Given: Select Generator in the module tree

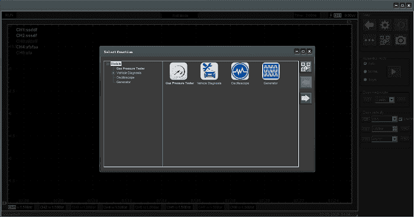Looking at the screenshot, I should [124, 82].
